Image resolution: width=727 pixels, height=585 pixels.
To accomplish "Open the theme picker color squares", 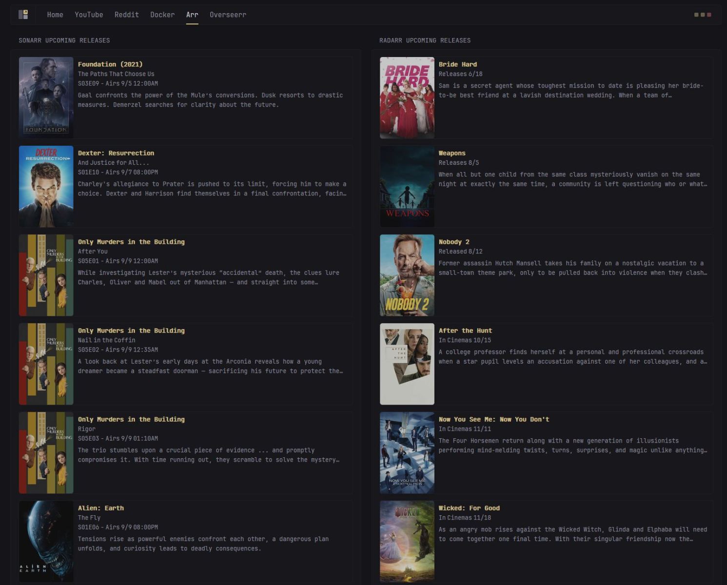I will (x=702, y=15).
